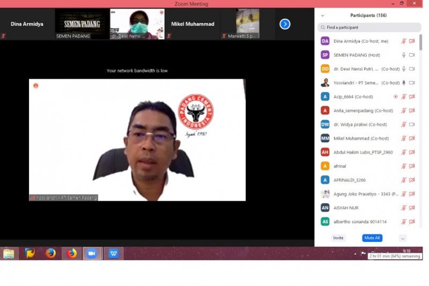Image resolution: width=429 pixels, height=286 pixels.
Task: Click the WPS Writer taskbar icon
Action: click(114, 253)
